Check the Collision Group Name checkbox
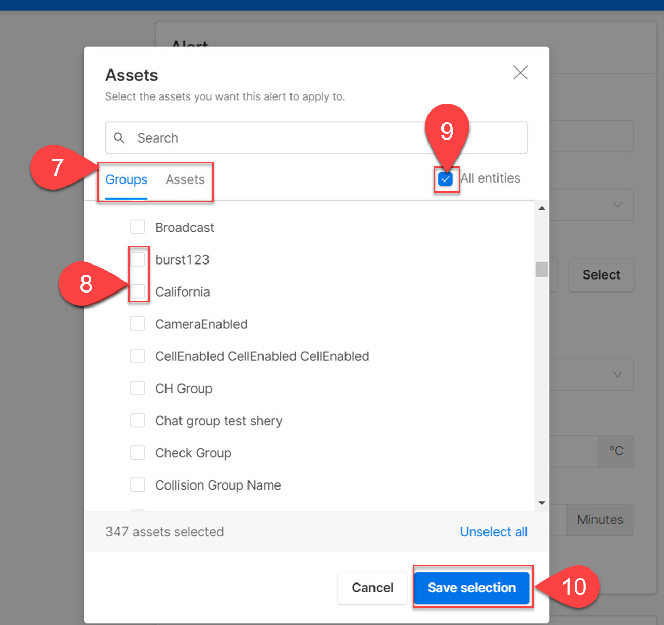 click(x=137, y=484)
